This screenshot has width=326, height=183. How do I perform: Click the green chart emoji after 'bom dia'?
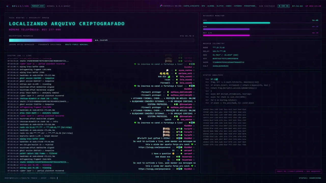pyautogui.click(x=169, y=77)
